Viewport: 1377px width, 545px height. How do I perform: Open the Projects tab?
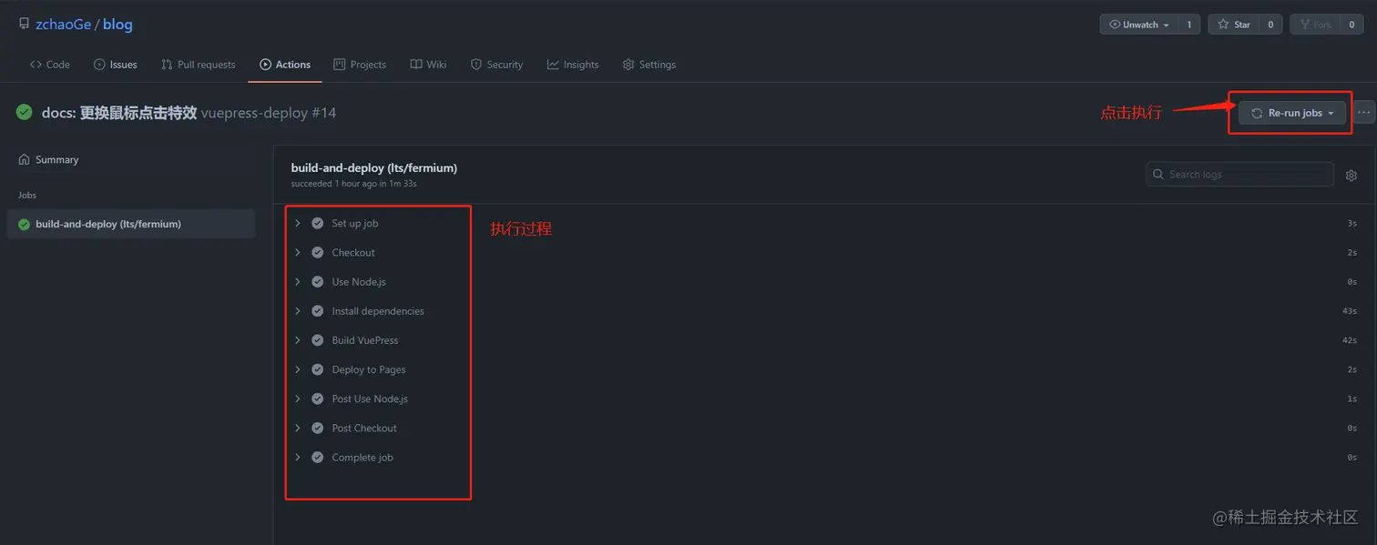360,65
